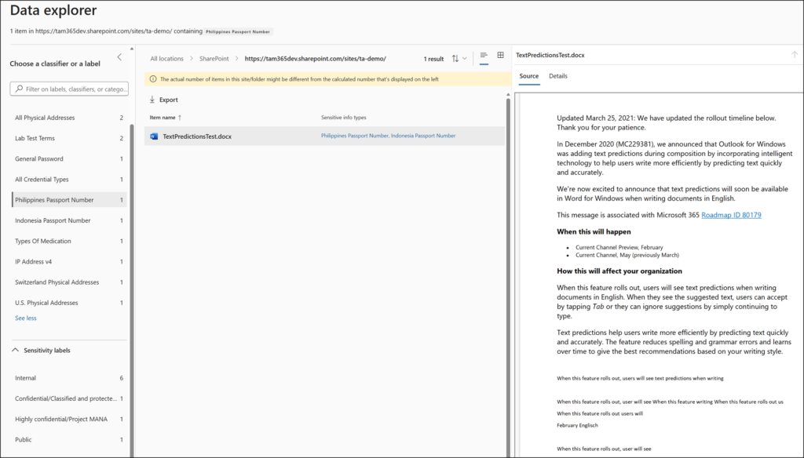Select the Indonesia Passport Number classifier
The height and width of the screenshot is (458, 804).
coord(53,221)
